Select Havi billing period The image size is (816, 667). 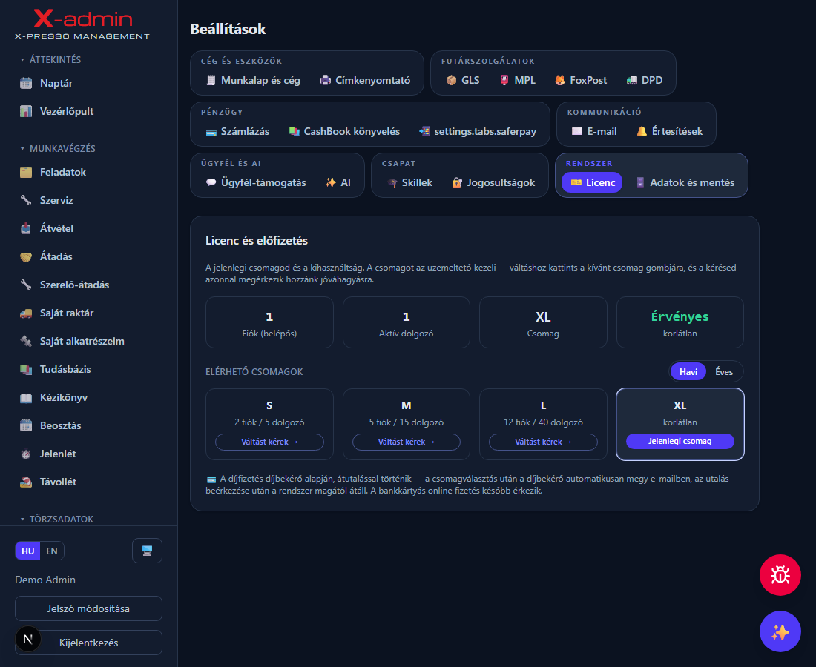pos(688,372)
